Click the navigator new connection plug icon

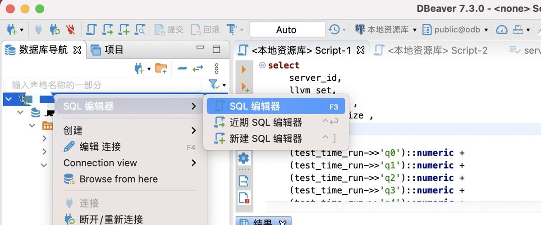[x=139, y=69]
